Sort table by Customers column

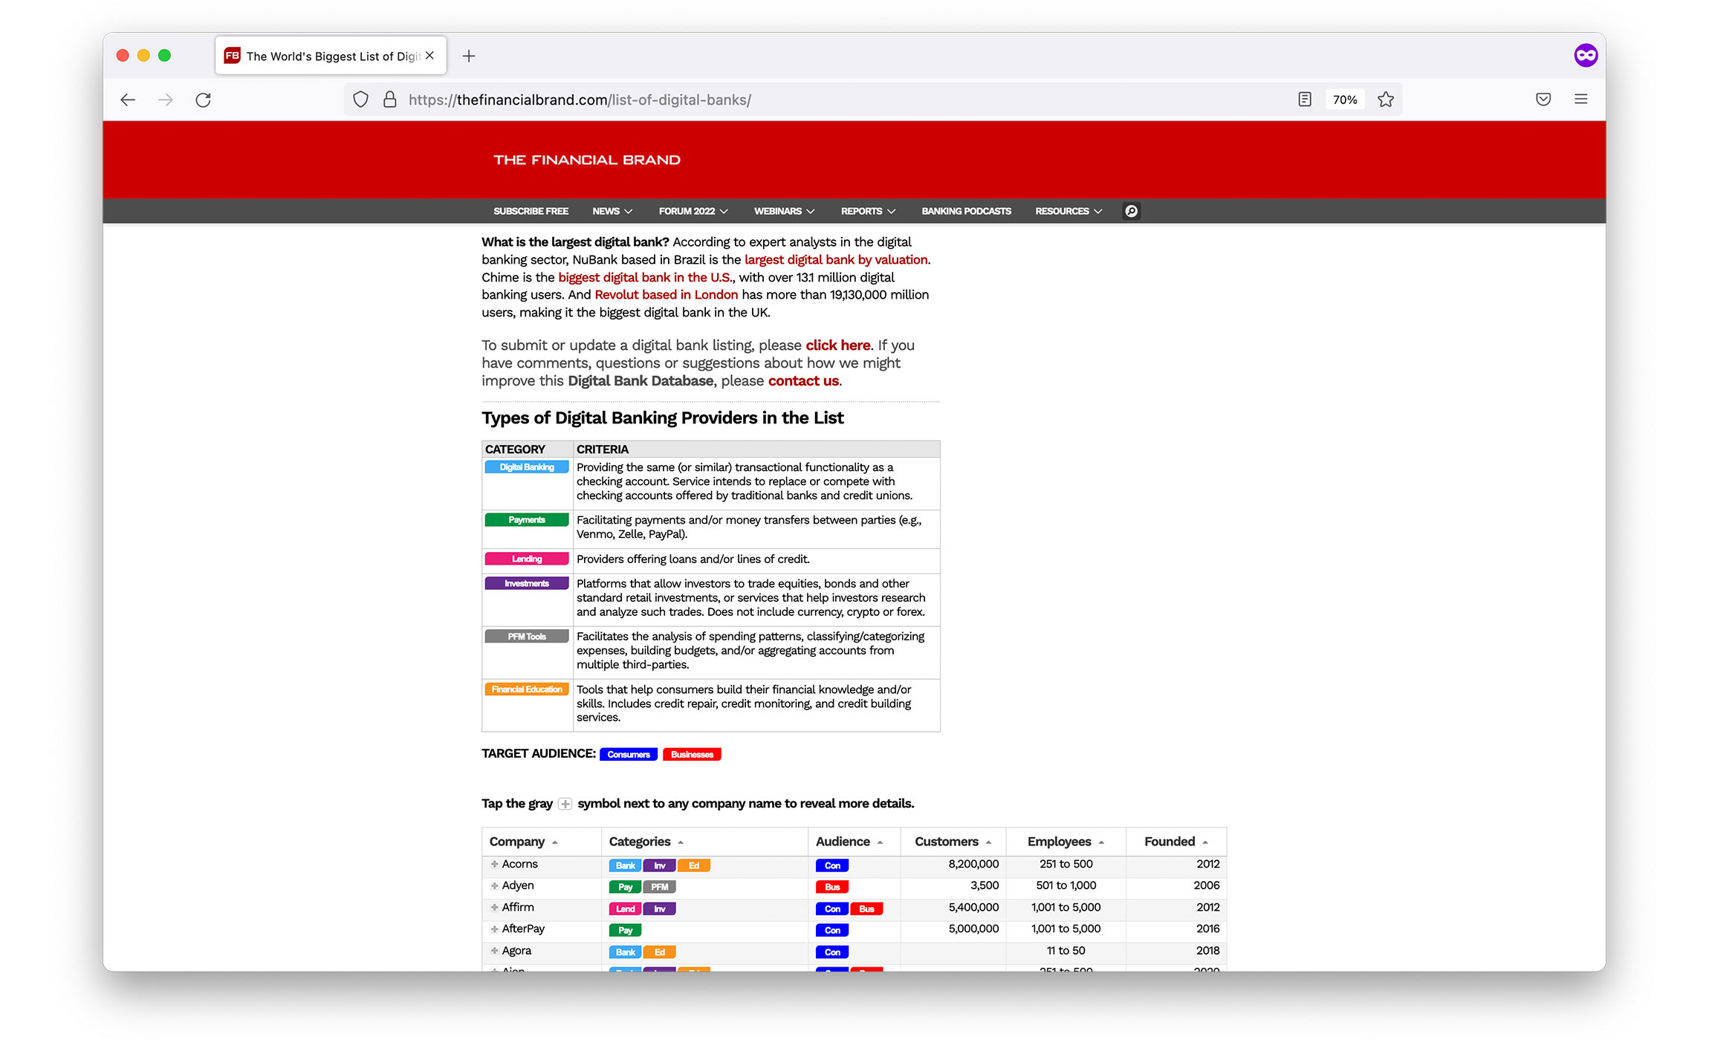(x=953, y=842)
